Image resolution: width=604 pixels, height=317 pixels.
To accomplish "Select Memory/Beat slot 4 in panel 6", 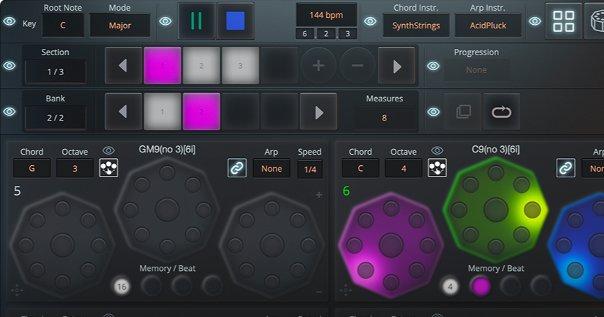I will click(x=450, y=287).
